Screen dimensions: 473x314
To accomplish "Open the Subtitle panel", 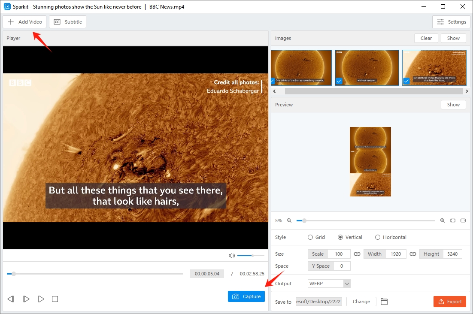I will tap(67, 21).
